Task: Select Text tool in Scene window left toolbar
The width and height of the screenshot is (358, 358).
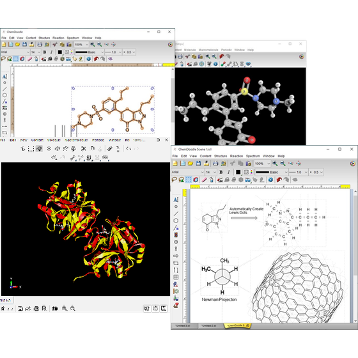Action: point(176,199)
